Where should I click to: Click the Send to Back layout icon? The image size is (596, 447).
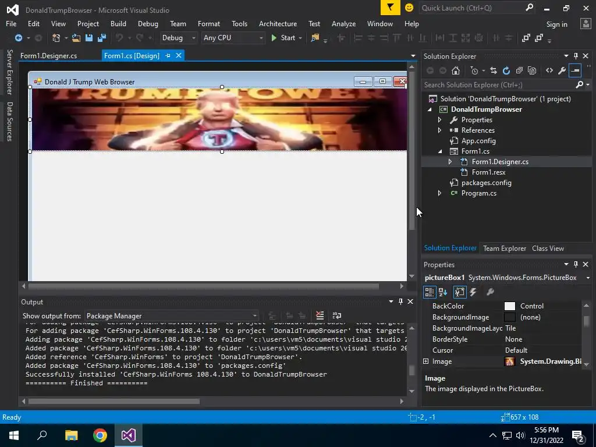point(538,38)
